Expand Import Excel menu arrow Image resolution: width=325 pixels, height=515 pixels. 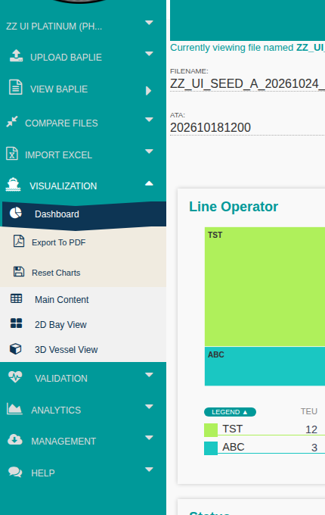point(149,151)
